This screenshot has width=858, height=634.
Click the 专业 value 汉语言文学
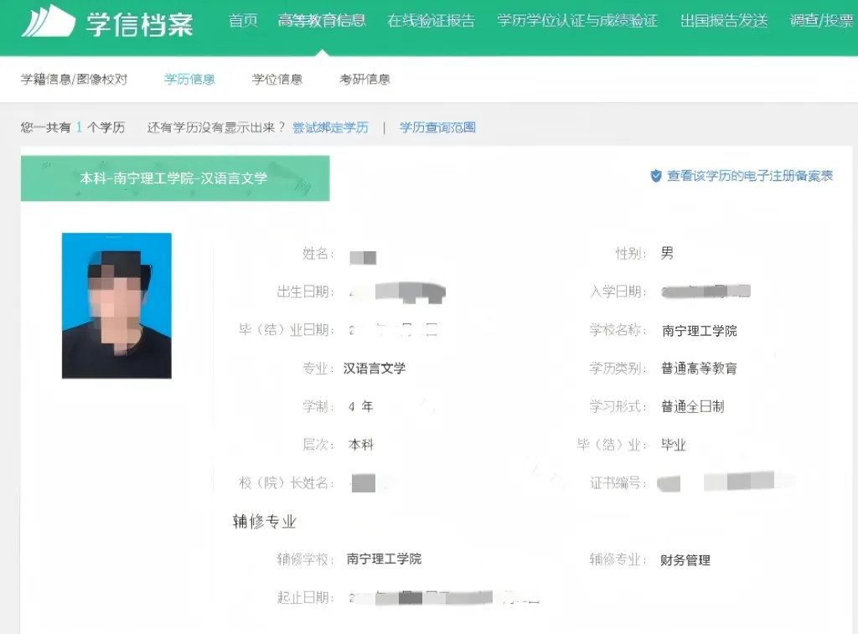click(x=375, y=369)
